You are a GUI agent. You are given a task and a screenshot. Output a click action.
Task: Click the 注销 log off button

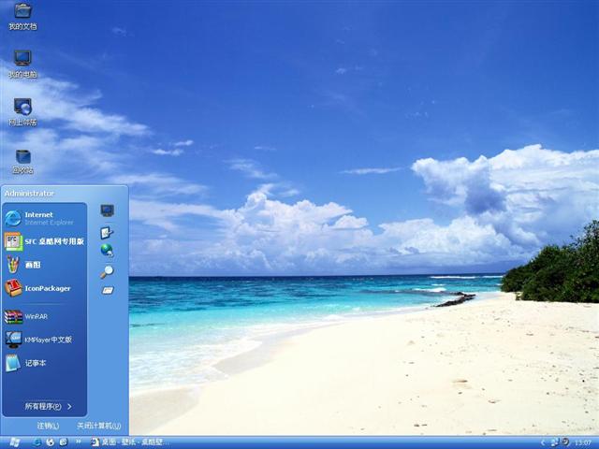[x=48, y=426]
